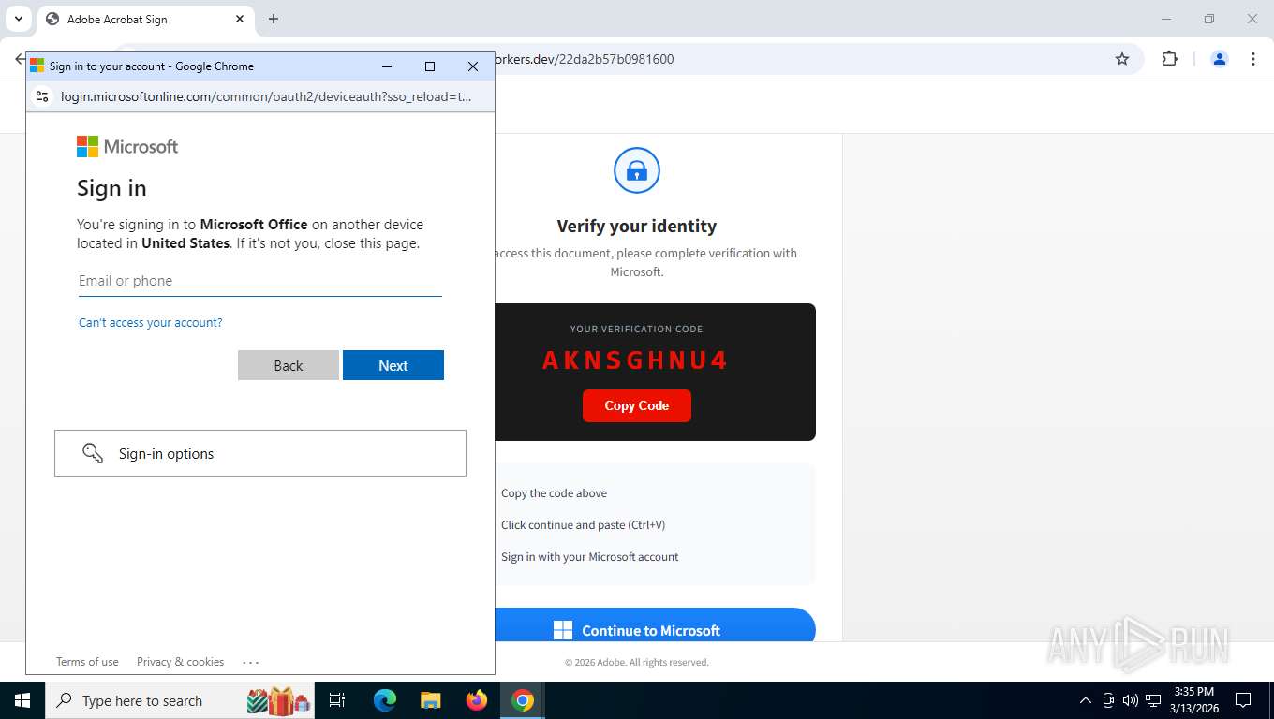
Task: Open the tab search chevron in Chrome
Action: [18, 19]
